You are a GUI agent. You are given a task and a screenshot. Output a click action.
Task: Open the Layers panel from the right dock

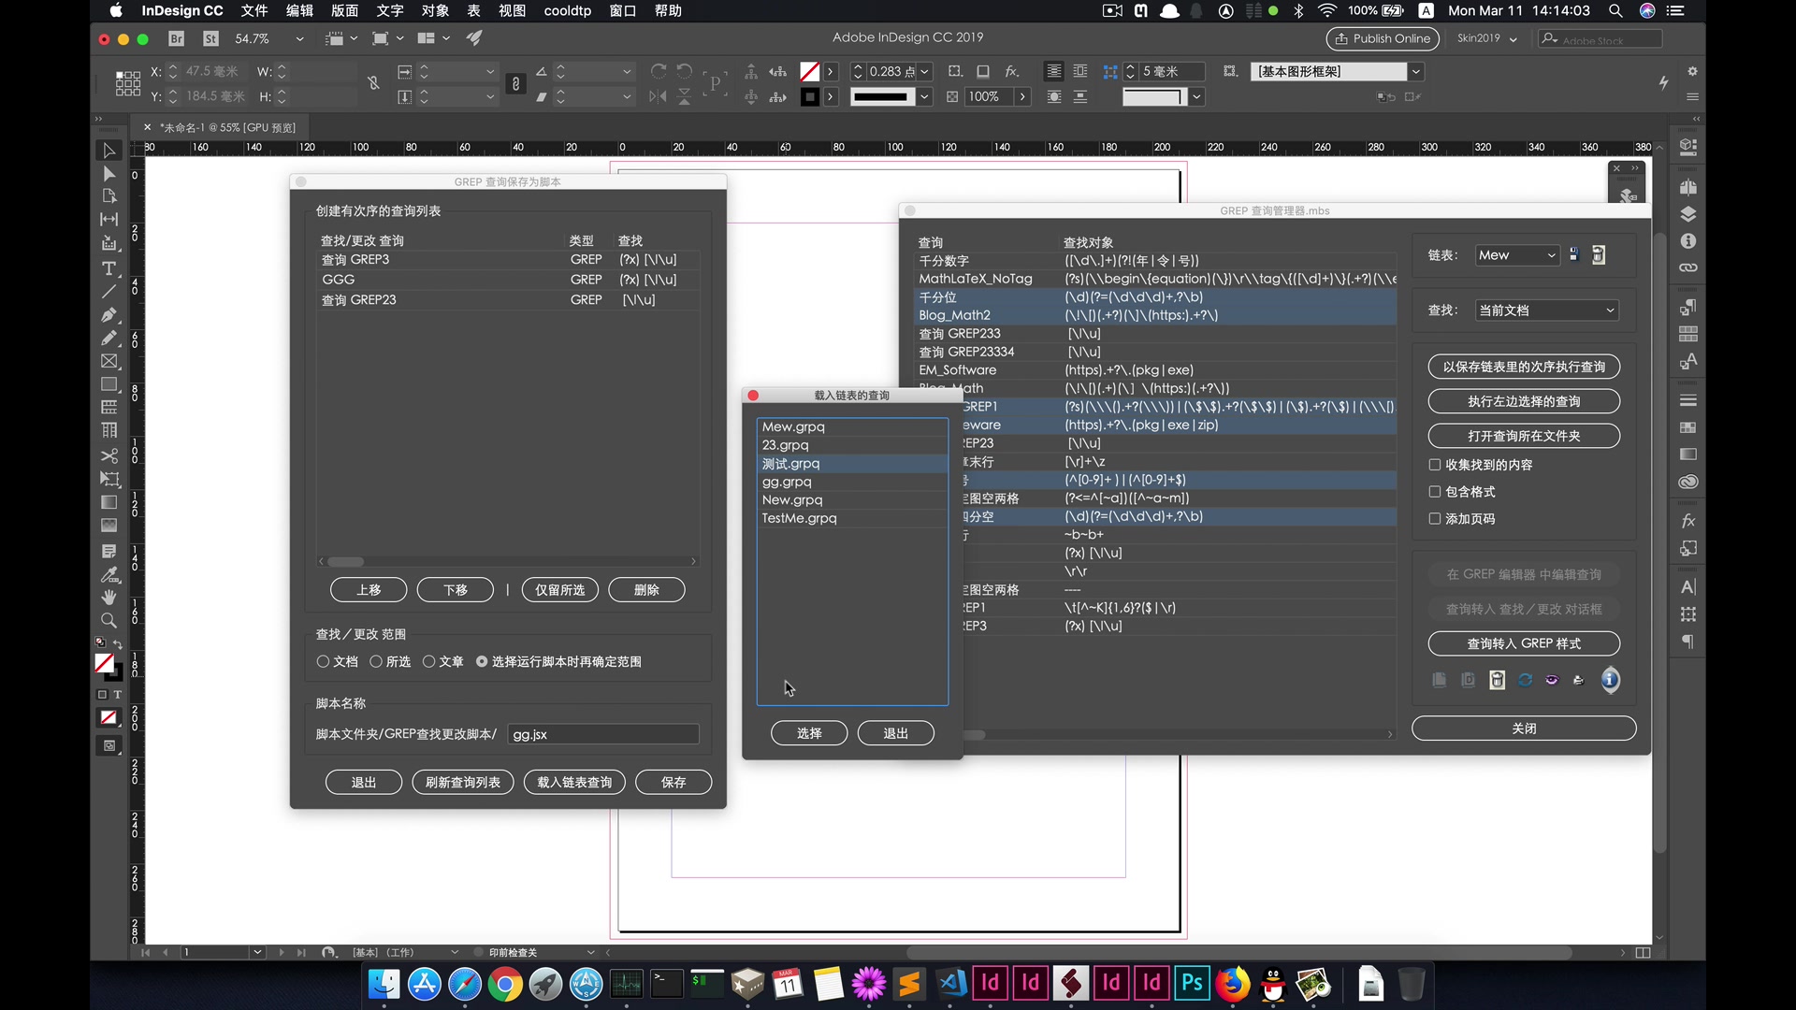tap(1687, 213)
